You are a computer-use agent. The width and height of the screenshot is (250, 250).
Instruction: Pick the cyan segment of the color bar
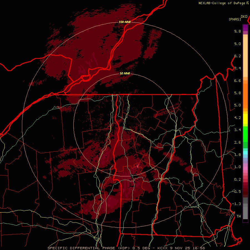pyautogui.click(x=245, y=153)
